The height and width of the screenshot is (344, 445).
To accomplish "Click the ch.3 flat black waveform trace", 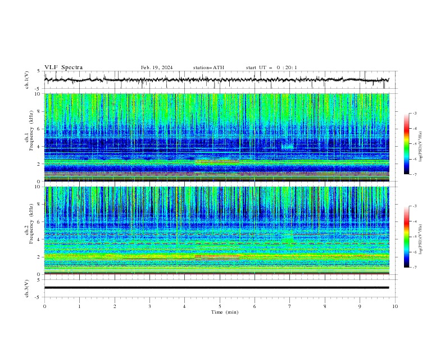I will [216, 288].
